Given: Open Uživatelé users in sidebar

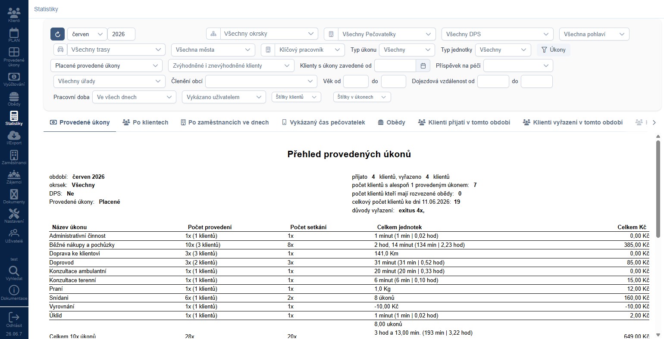Looking at the screenshot, I should (14, 236).
